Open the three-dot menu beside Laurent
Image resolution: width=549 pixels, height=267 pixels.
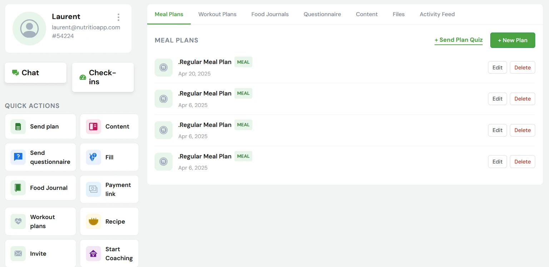[118, 17]
